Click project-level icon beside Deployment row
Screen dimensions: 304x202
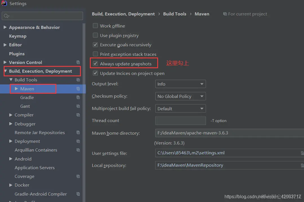click(78, 141)
